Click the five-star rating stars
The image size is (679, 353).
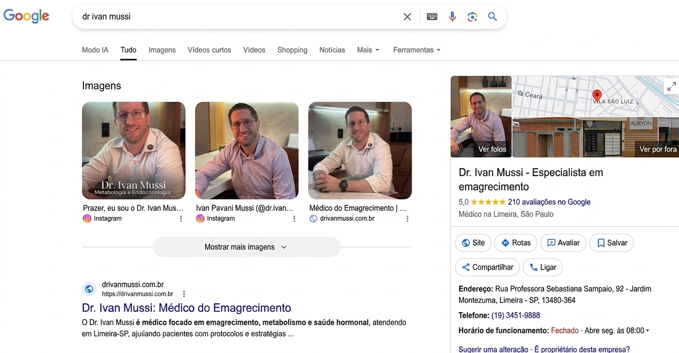[488, 202]
